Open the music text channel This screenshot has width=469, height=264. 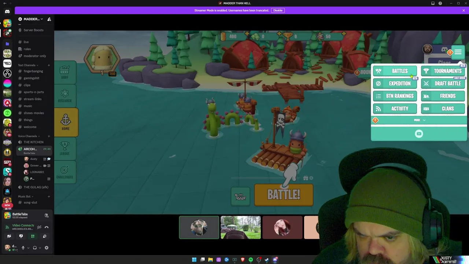click(x=34, y=106)
